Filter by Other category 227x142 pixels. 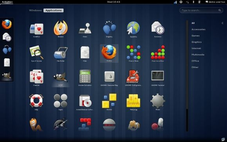(x=195, y=67)
